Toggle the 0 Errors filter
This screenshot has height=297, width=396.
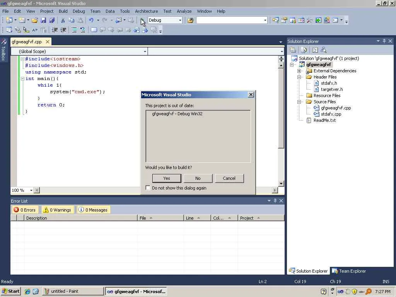pos(25,210)
